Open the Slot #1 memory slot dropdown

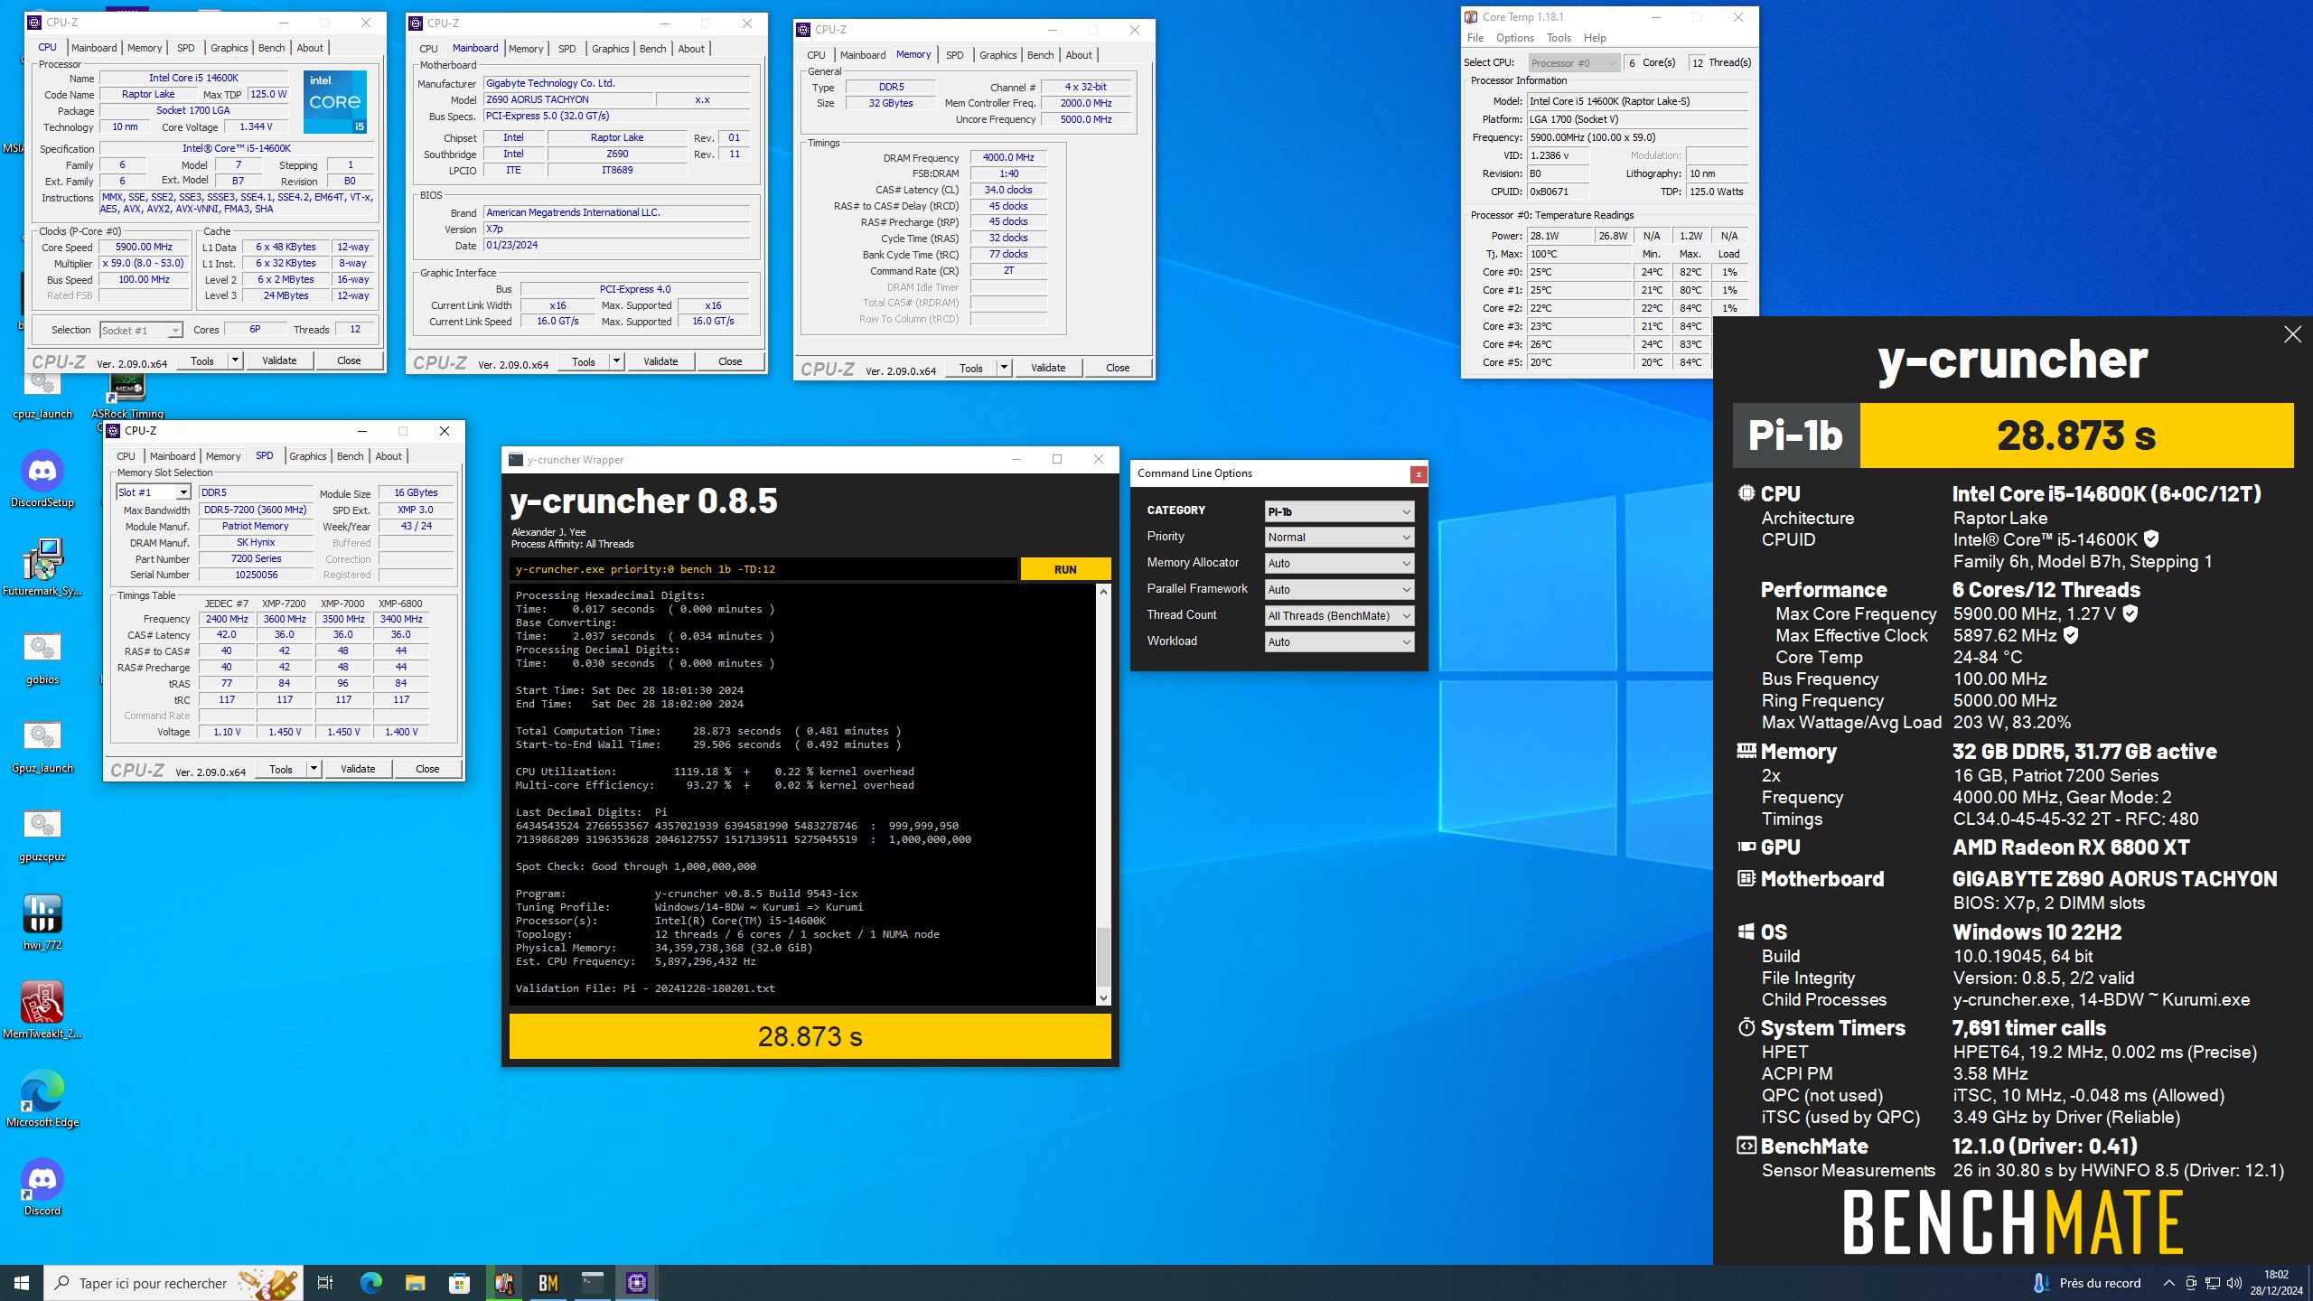pos(154,492)
